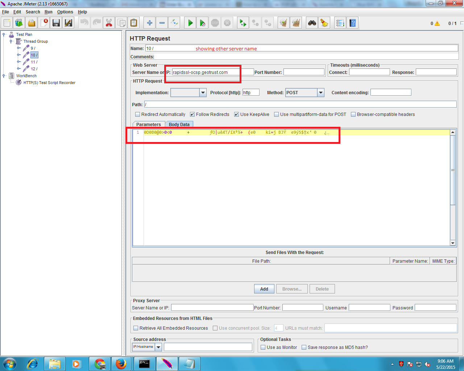Enable Retrieve All Embedded Resources
Viewport: 464px width, 371px height.
[136, 328]
